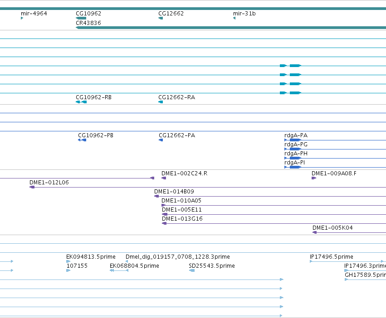
Task: Select the rdgA-PI exon block
Action: (x=295, y=167)
